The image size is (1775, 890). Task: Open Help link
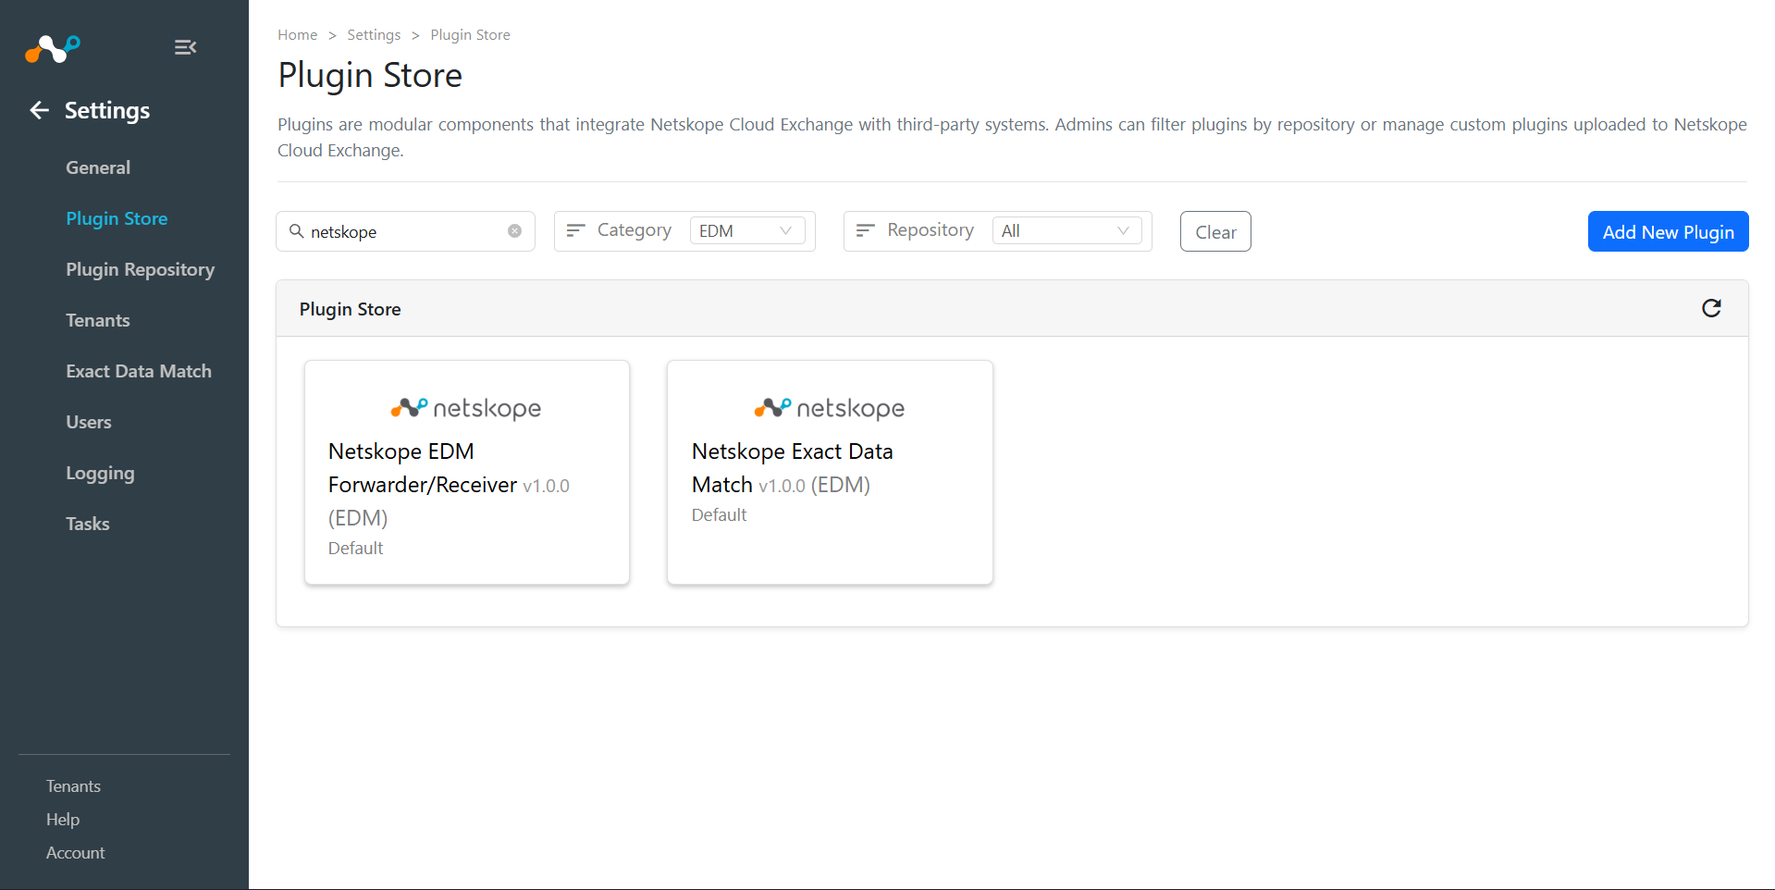pyautogui.click(x=63, y=820)
